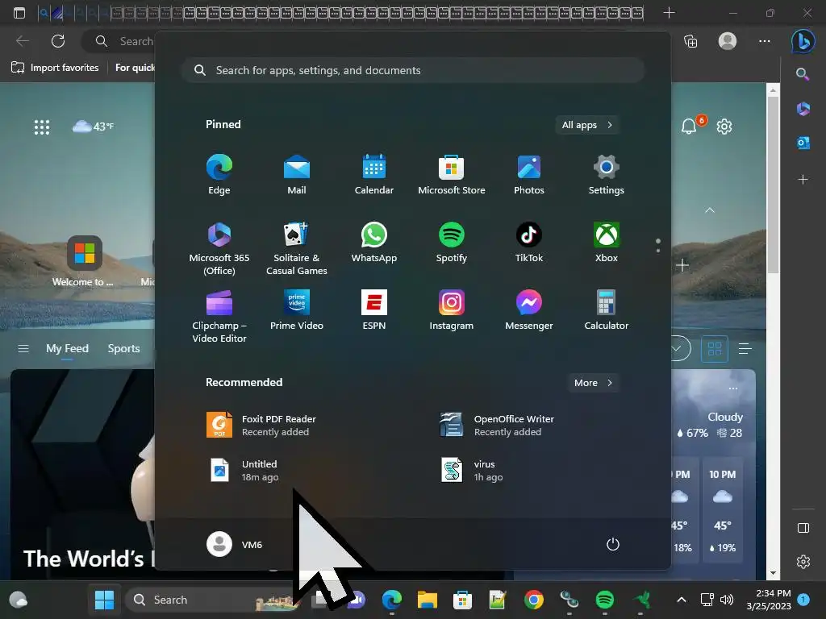Open Edge from pinned apps
The width and height of the screenshot is (826, 619).
pos(219,175)
